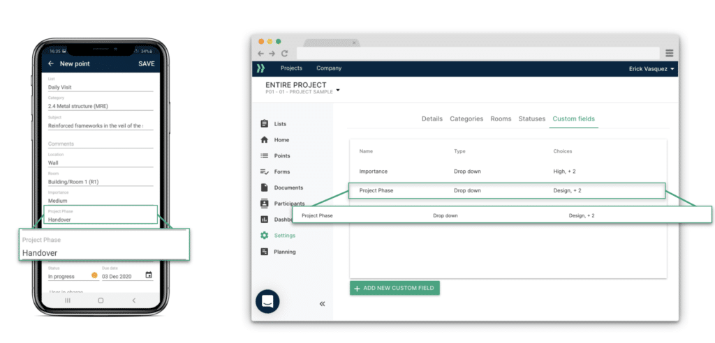
Task: Click the Documents file icon
Action: 265,188
